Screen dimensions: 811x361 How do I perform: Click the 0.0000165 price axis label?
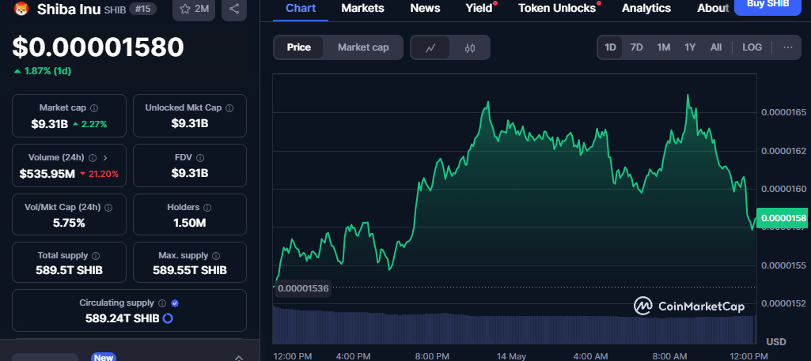pyautogui.click(x=784, y=112)
